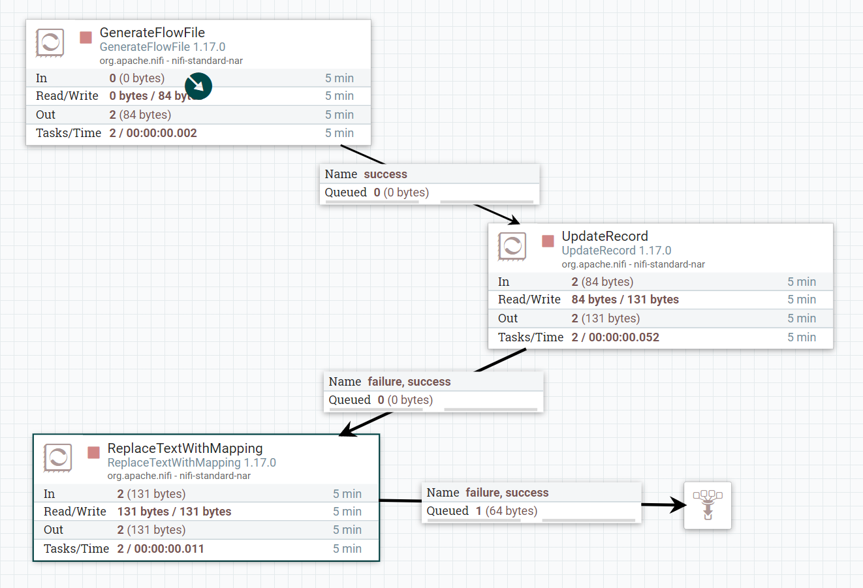Screen dimensions: 863x588
Task: Click UpdateRecord's red stopped status indicator
Action: pos(548,241)
